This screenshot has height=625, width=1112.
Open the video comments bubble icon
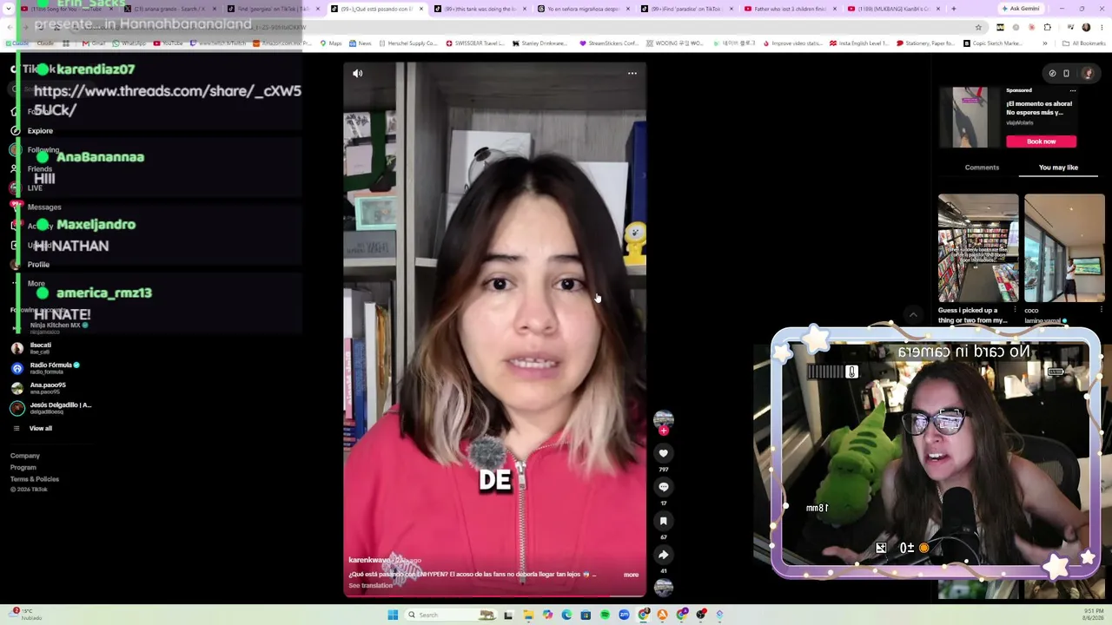click(663, 487)
